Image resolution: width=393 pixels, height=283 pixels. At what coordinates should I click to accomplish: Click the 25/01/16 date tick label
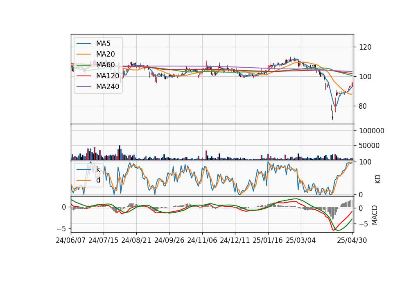click(268, 240)
